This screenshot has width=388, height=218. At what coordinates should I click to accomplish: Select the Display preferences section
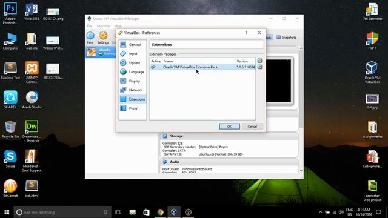coord(133,81)
